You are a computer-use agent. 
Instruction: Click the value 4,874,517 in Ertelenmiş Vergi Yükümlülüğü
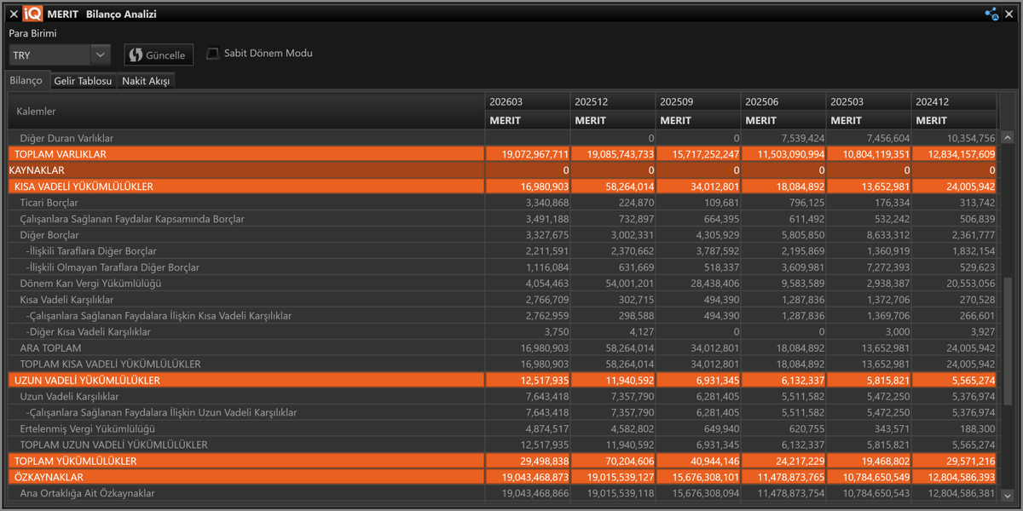(545, 429)
